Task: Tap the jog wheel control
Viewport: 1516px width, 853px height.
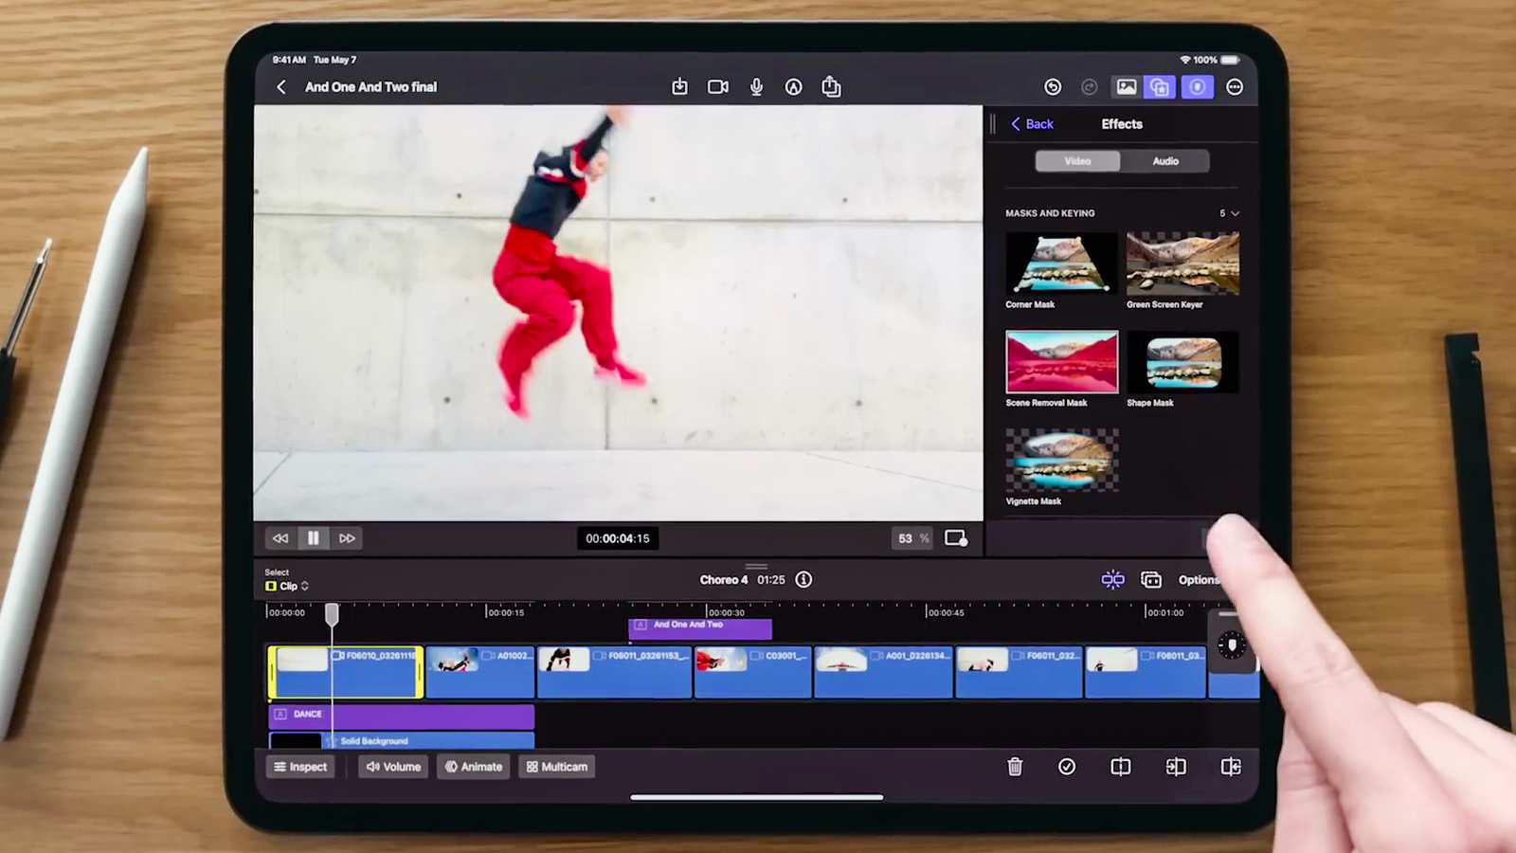Action: pos(1232,646)
